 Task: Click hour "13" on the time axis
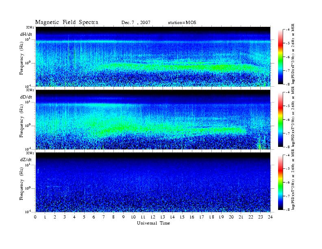point(163,217)
